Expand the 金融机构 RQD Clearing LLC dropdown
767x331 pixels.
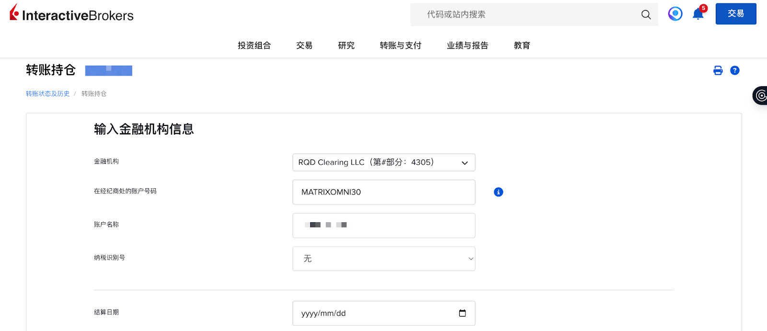click(x=384, y=162)
